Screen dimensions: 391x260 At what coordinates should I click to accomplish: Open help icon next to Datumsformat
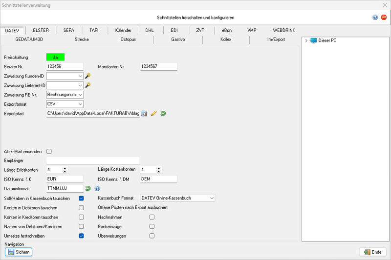click(97, 188)
